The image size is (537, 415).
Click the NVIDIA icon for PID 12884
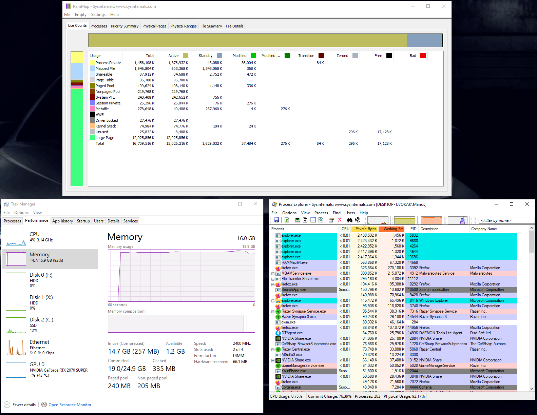(x=278, y=338)
